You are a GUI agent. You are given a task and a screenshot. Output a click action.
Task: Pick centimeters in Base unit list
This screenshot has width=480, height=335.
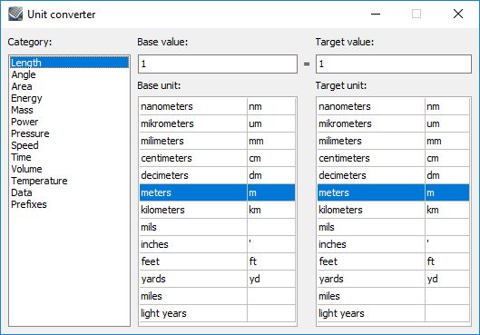pos(218,158)
